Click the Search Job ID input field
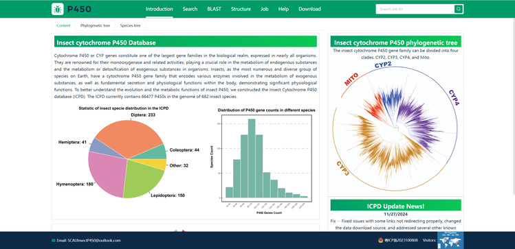The height and width of the screenshot is (249, 515). [415, 9]
